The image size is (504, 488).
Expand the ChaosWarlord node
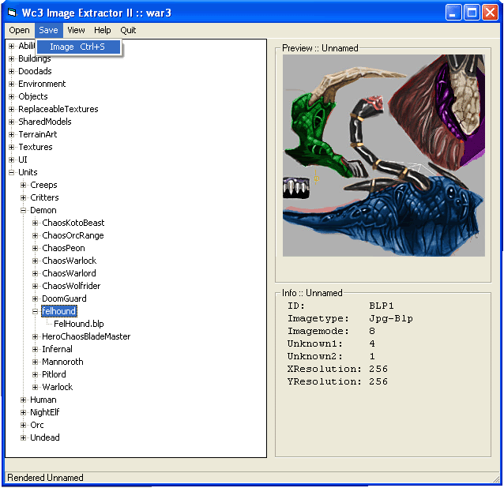pos(35,274)
